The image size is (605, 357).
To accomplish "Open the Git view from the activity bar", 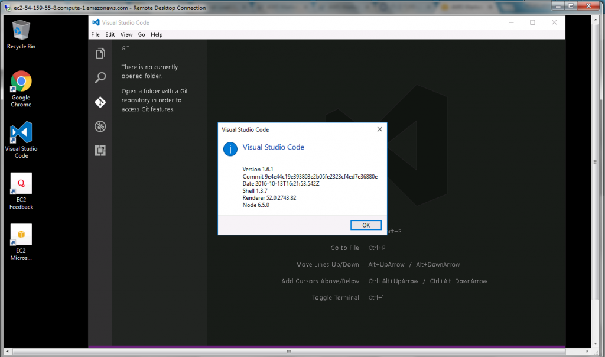I will tap(100, 102).
